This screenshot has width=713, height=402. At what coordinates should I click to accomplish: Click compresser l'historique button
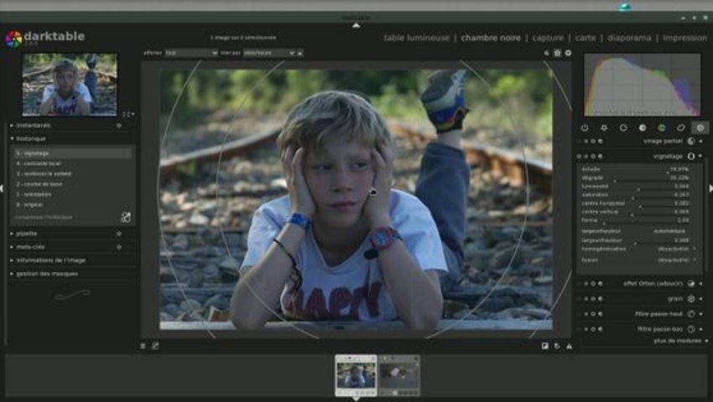tap(44, 218)
